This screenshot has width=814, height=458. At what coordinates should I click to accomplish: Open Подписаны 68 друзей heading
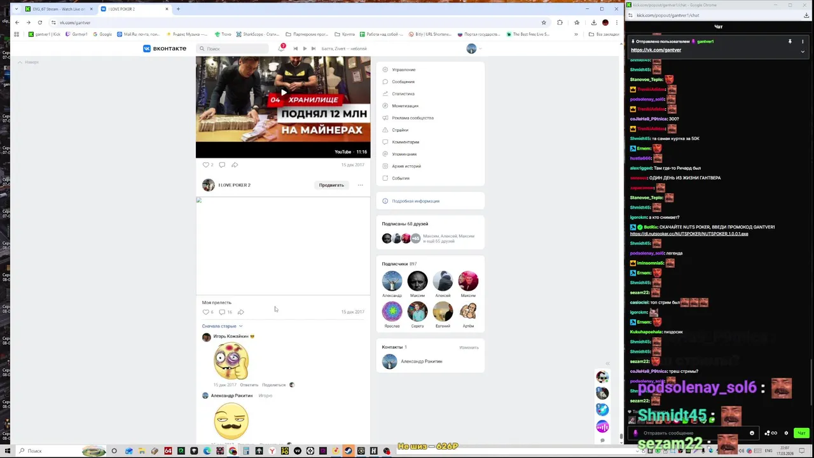coord(404,224)
